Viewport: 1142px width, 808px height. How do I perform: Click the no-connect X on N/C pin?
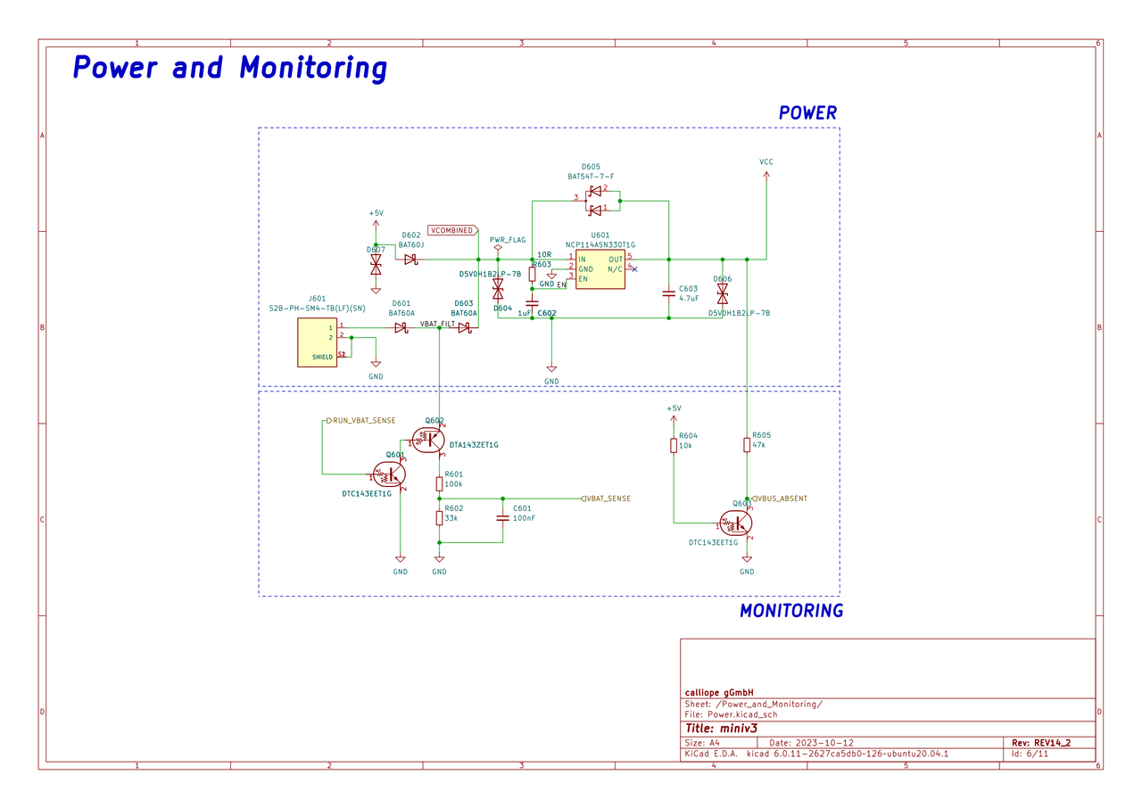[634, 268]
